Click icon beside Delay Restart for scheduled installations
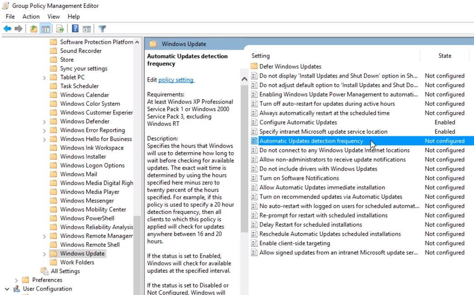This screenshot has width=474, height=295. click(254, 224)
